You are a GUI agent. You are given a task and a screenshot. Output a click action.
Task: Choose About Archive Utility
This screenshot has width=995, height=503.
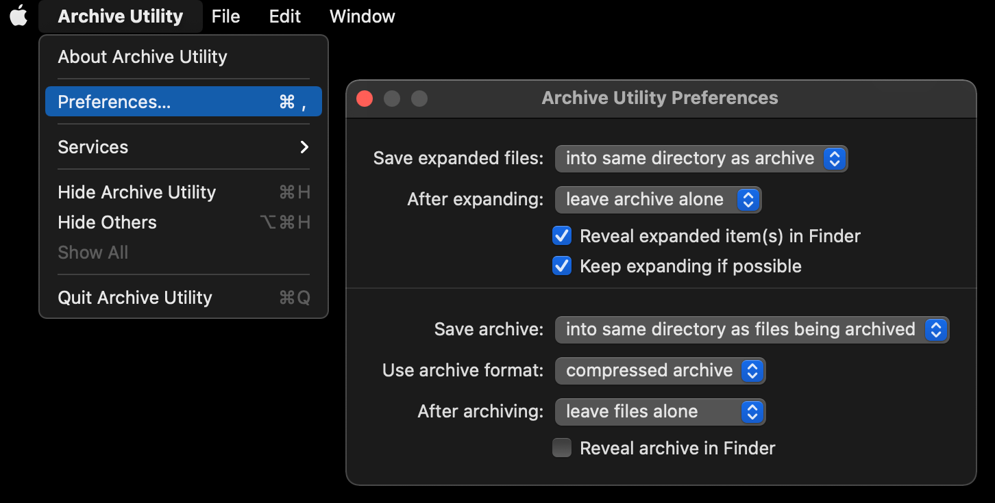click(x=184, y=57)
